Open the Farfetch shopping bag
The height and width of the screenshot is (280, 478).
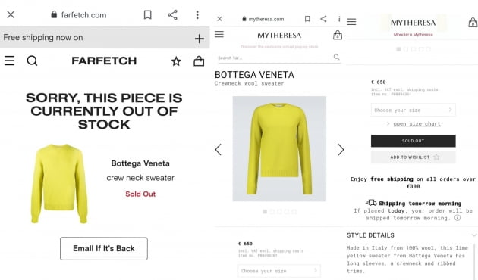[x=199, y=61]
